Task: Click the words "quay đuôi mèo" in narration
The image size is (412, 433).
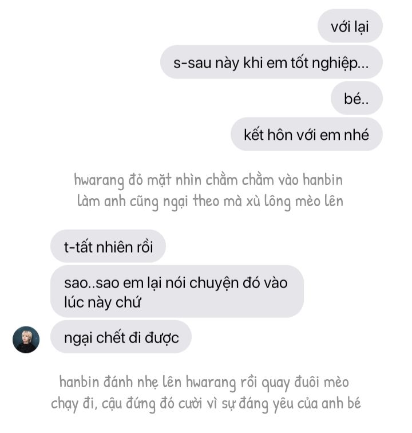Action: click(x=305, y=383)
